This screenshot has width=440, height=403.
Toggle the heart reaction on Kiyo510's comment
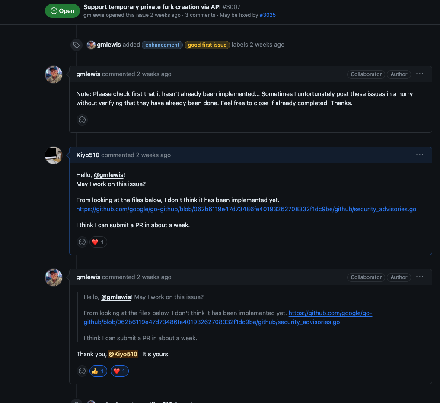click(98, 242)
